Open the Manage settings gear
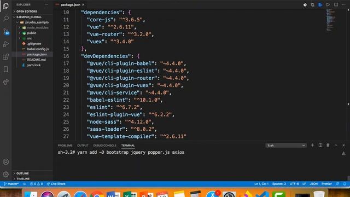350x197 pixels. pyautogui.click(x=6, y=174)
